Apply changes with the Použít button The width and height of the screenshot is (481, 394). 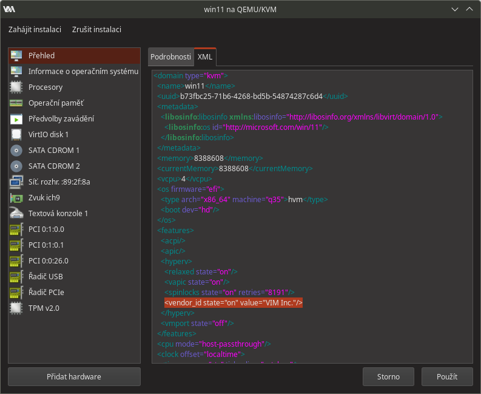[447, 376]
